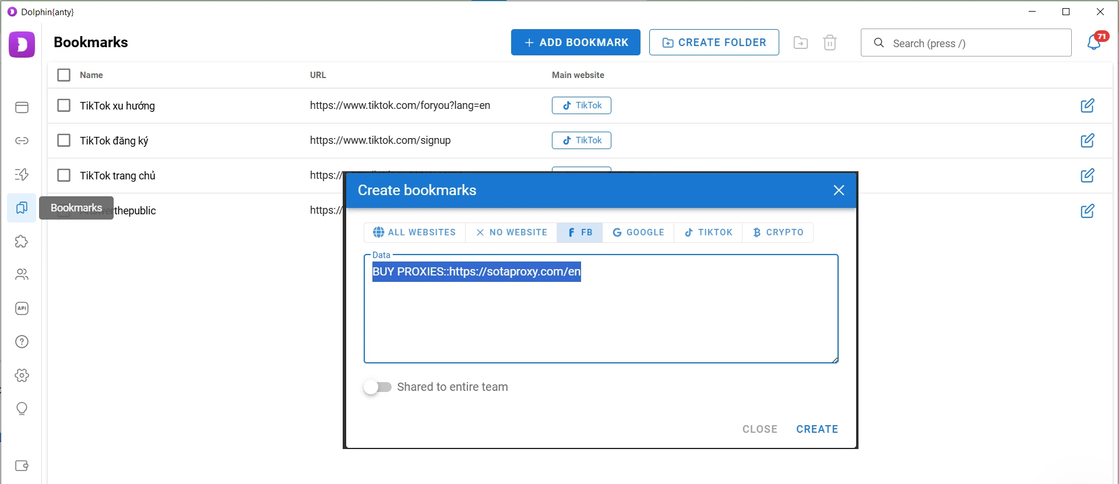
Task: Click CREATE in the dialog
Action: tap(817, 429)
